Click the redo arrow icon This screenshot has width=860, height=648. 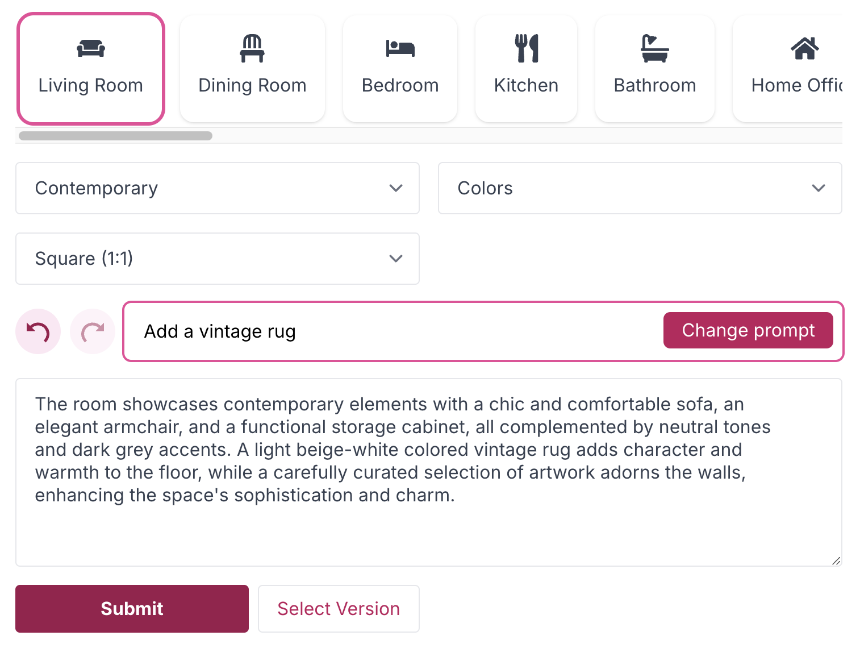point(93,331)
